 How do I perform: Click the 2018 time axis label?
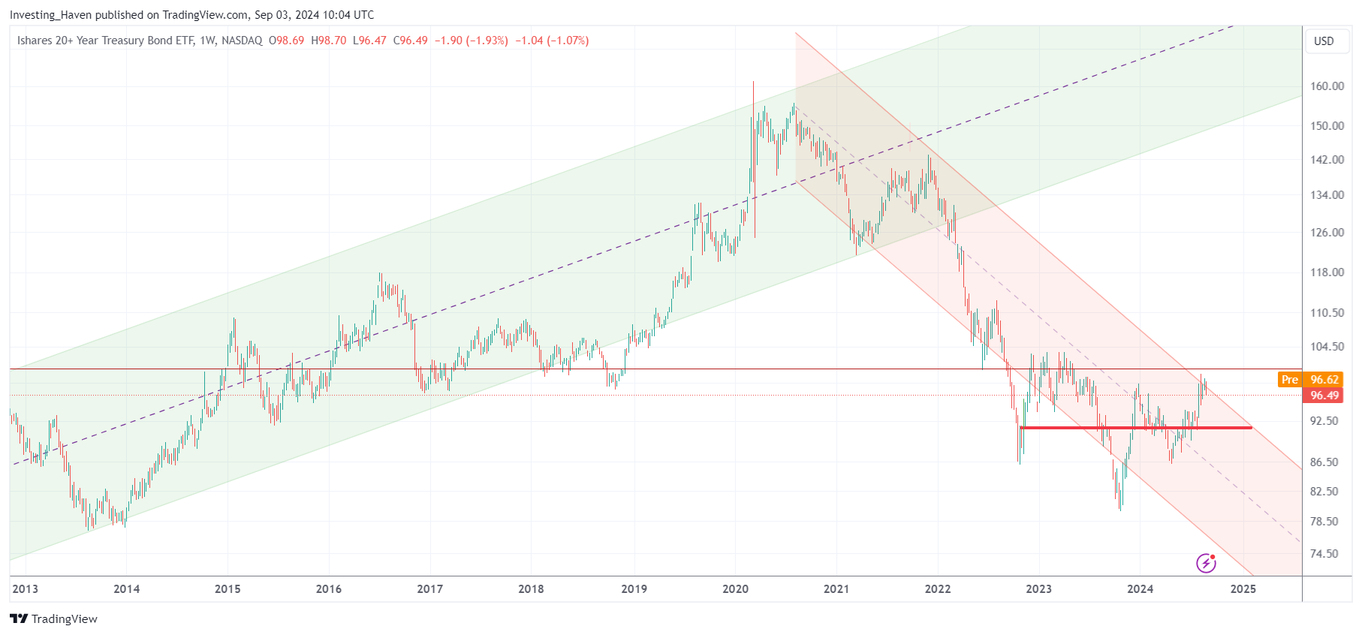pos(531,589)
